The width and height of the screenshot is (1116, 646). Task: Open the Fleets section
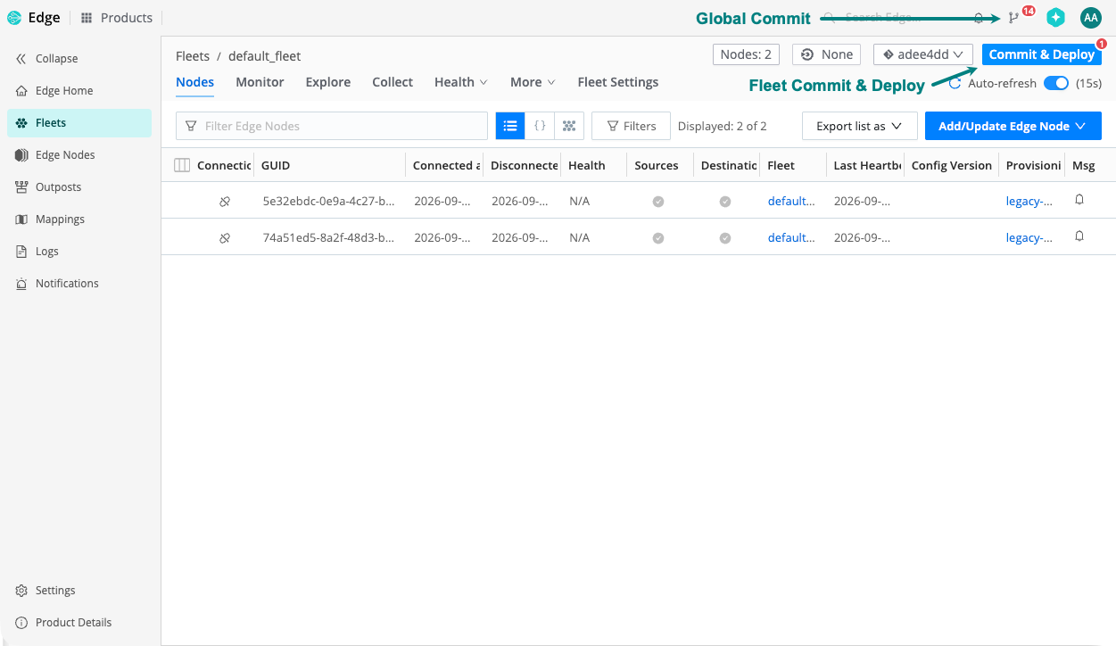(x=79, y=123)
